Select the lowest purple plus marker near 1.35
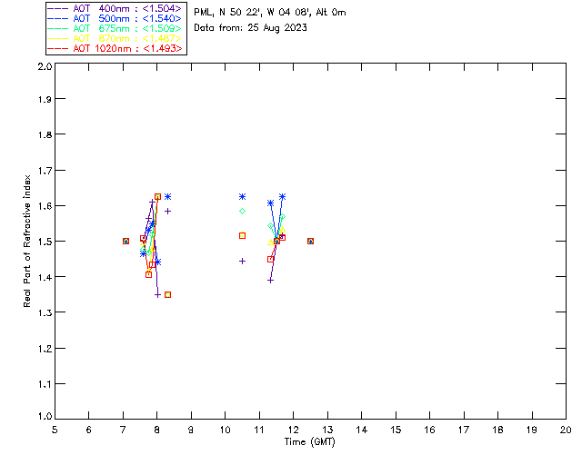This screenshot has height=465, width=582. (x=157, y=295)
